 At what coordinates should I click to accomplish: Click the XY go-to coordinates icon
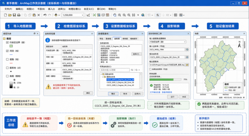pyautogui.click(x=168, y=15)
